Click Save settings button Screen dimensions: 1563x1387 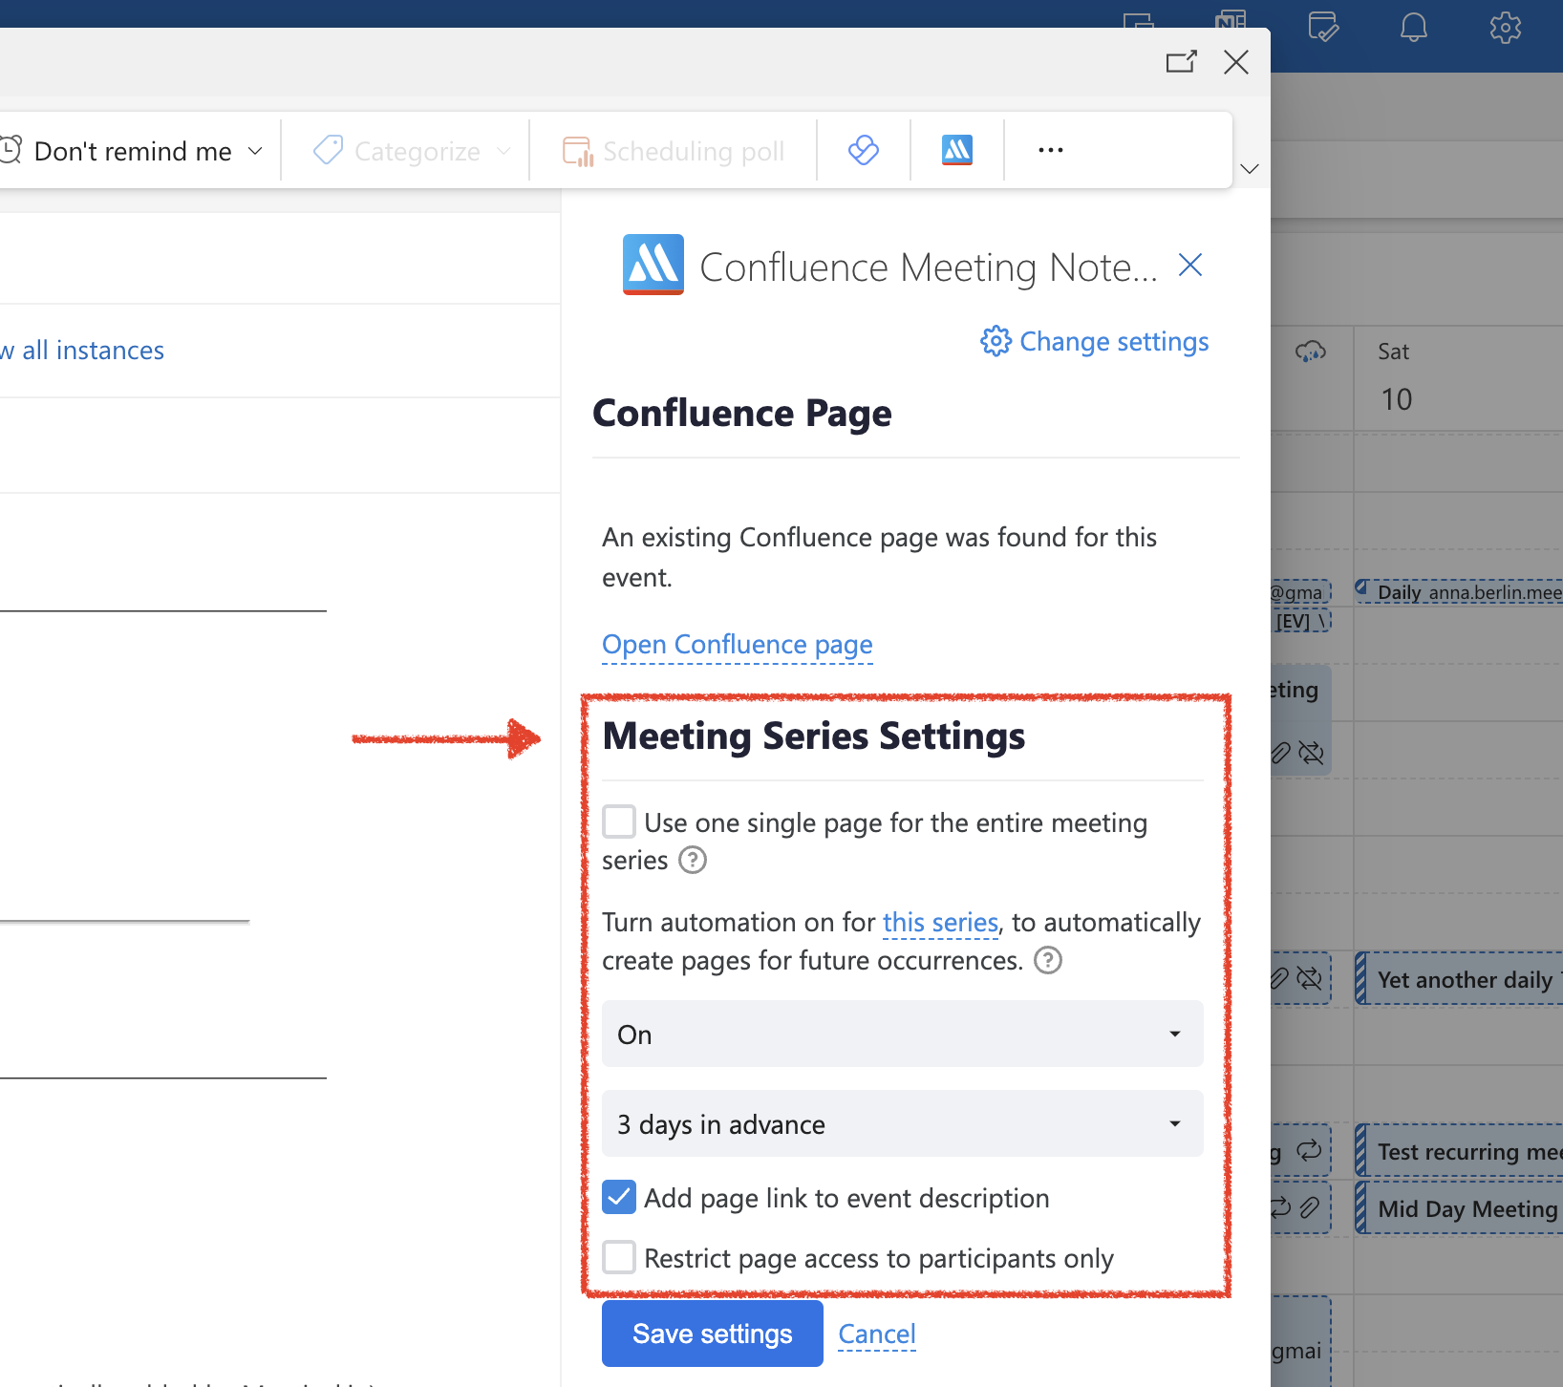713,1334
